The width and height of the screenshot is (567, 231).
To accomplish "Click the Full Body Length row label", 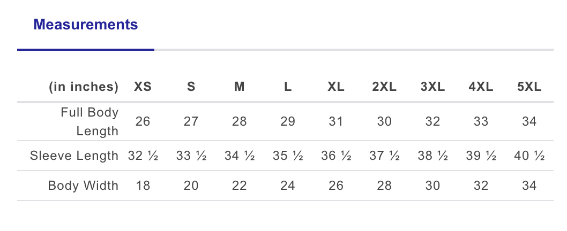I will pyautogui.click(x=89, y=121).
